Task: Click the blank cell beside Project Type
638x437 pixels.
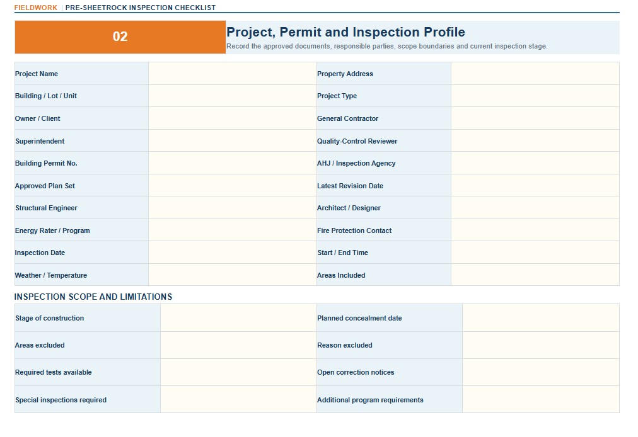Action: coord(535,96)
